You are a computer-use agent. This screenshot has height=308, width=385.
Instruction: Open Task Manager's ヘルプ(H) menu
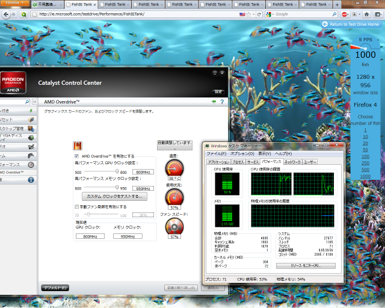(x=283, y=153)
